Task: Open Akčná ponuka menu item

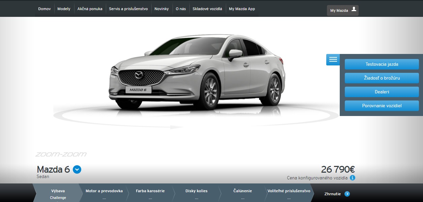Action: [x=90, y=9]
